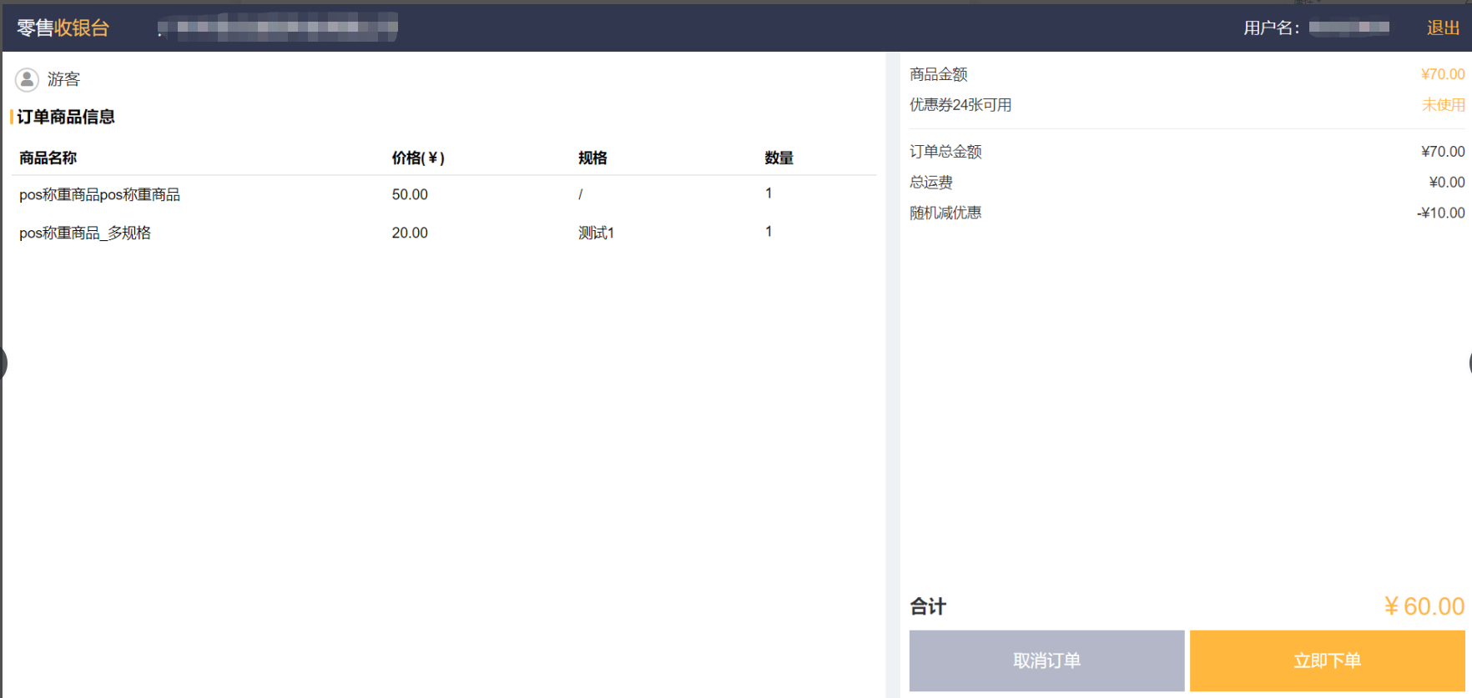This screenshot has width=1472, height=698.
Task: Click the 游客 customer name
Action: click(x=63, y=79)
